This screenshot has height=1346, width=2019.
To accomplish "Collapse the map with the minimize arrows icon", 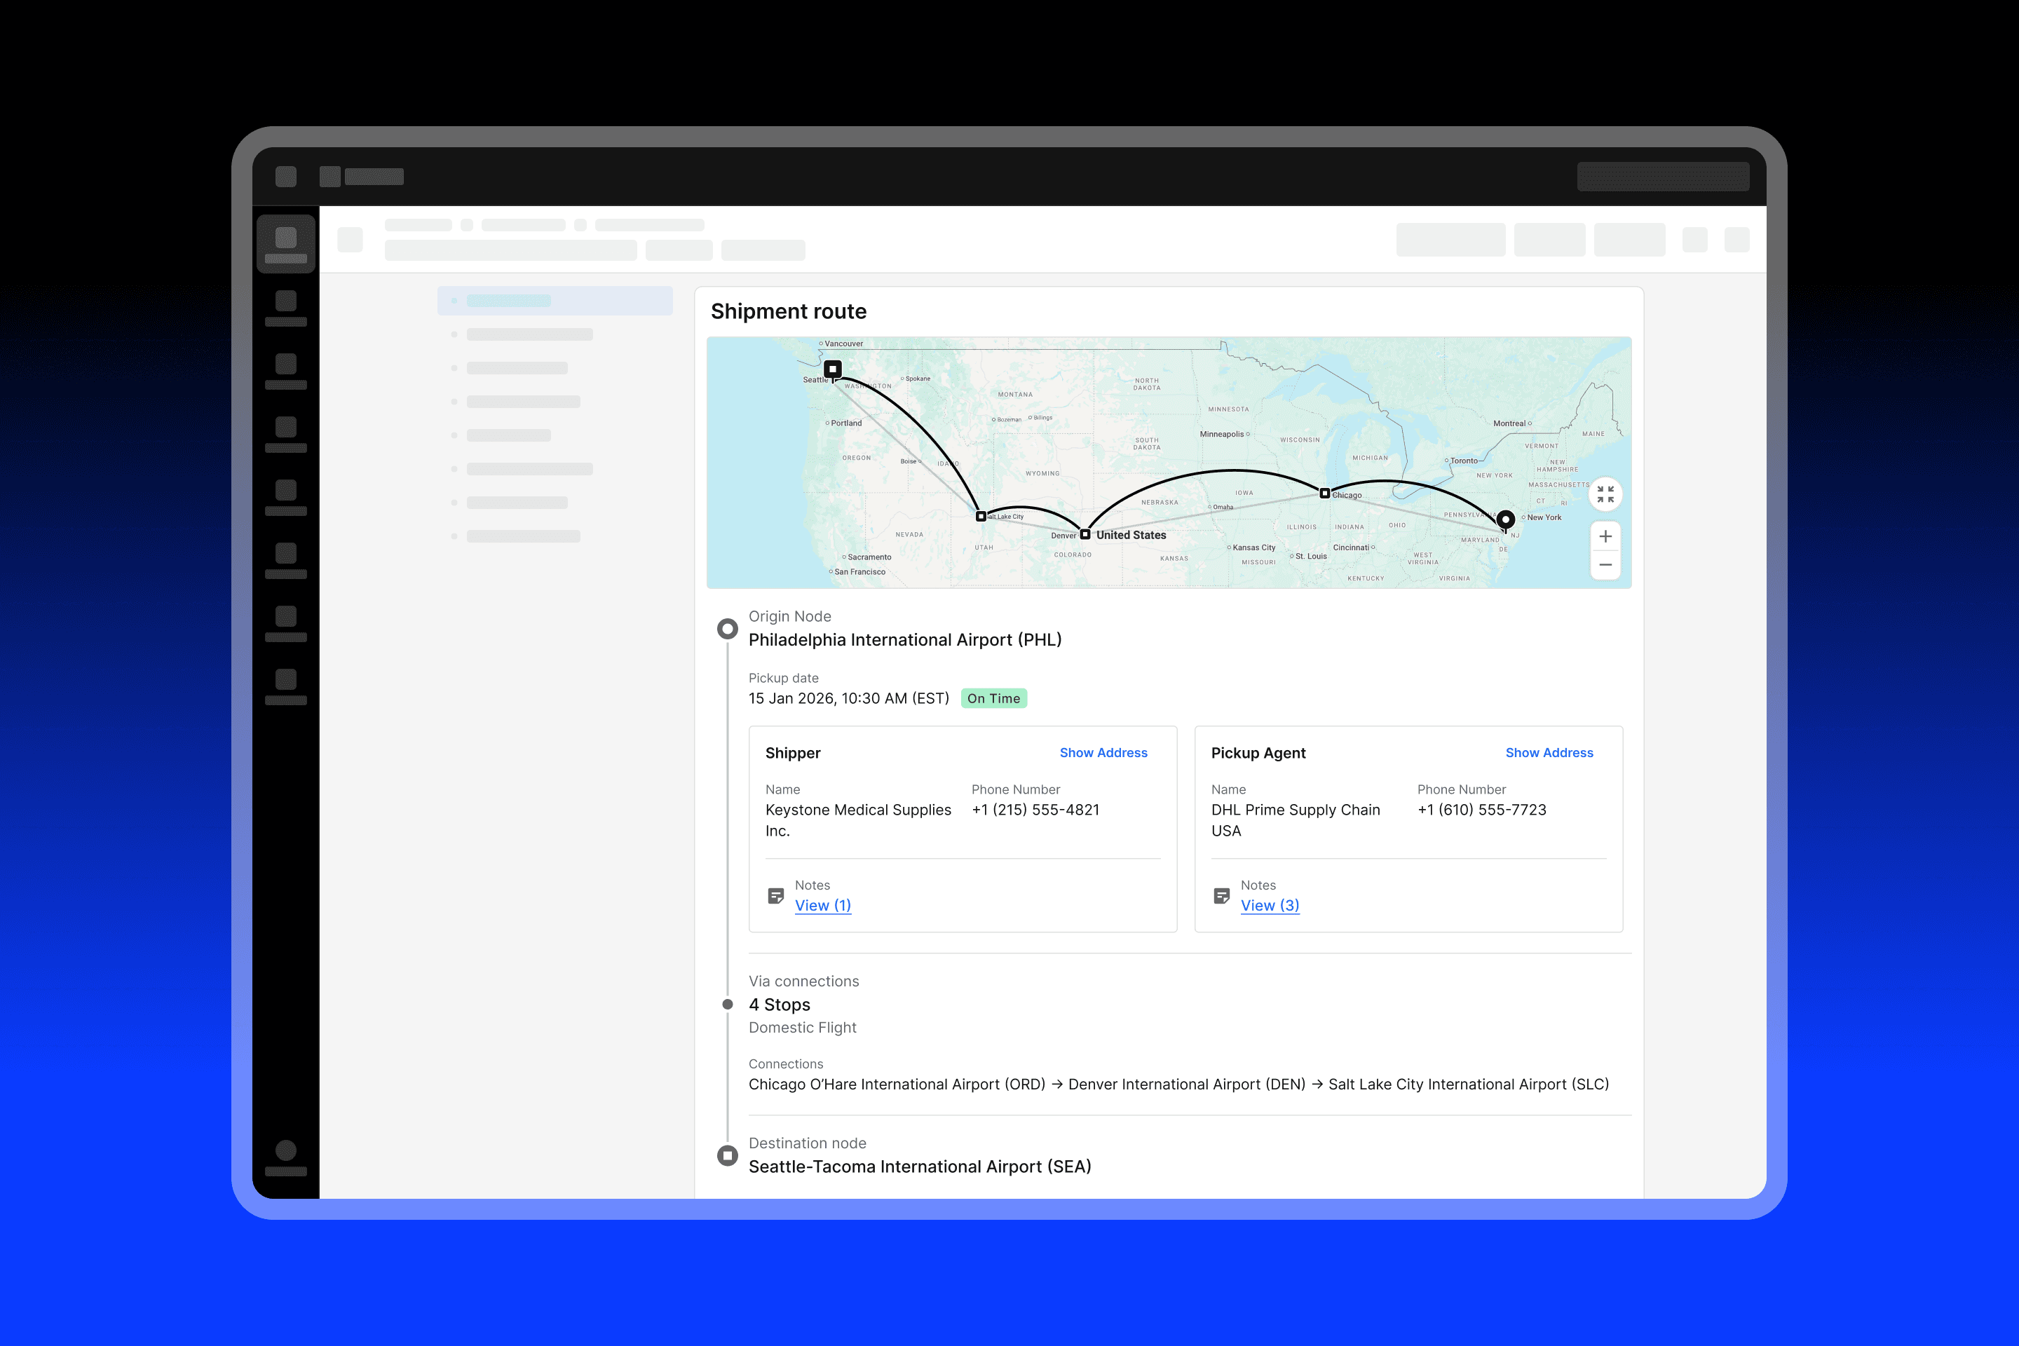I will pos(1605,494).
